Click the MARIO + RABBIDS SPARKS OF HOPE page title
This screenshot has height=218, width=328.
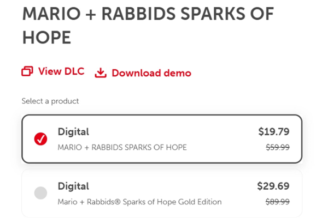pyautogui.click(x=148, y=26)
